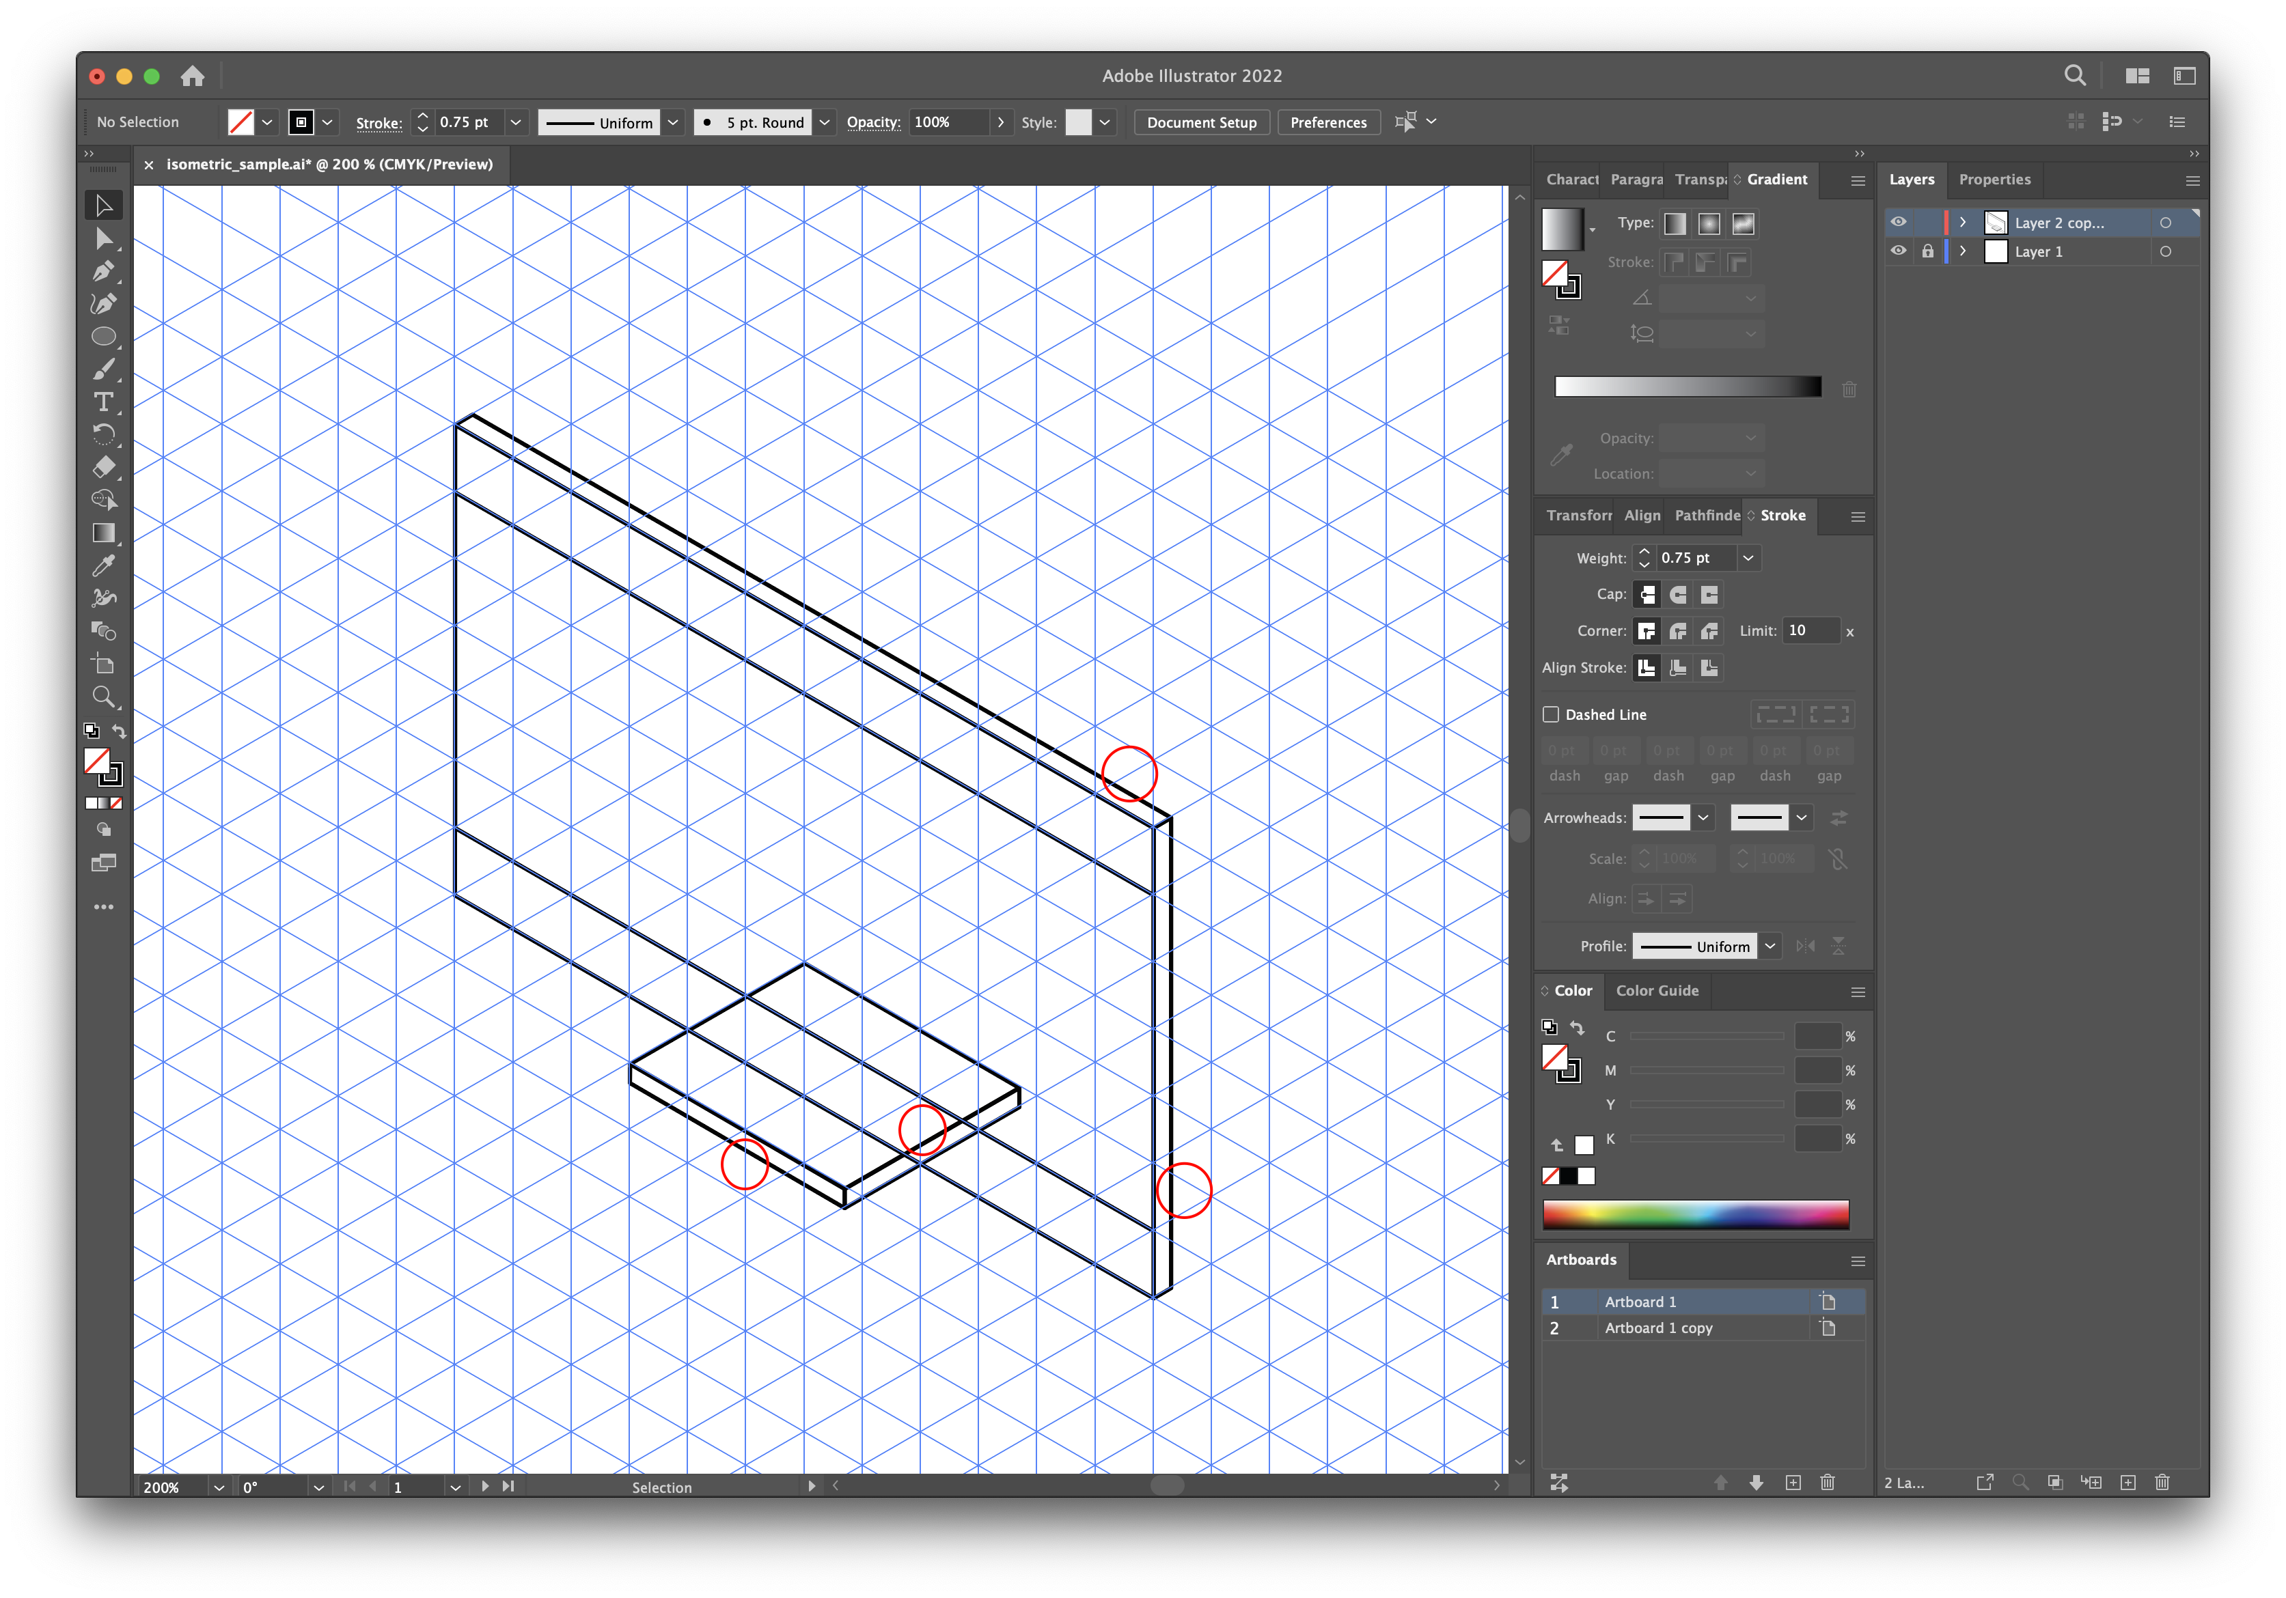Align stroke to inside
Screen dimensions: 2286x1598
tap(1678, 668)
